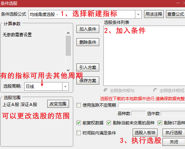Click the 引入方案 button

pyautogui.click(x=88, y=68)
